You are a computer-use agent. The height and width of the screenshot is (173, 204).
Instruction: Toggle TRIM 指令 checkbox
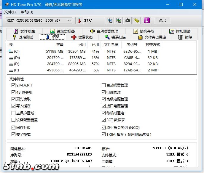(103, 134)
